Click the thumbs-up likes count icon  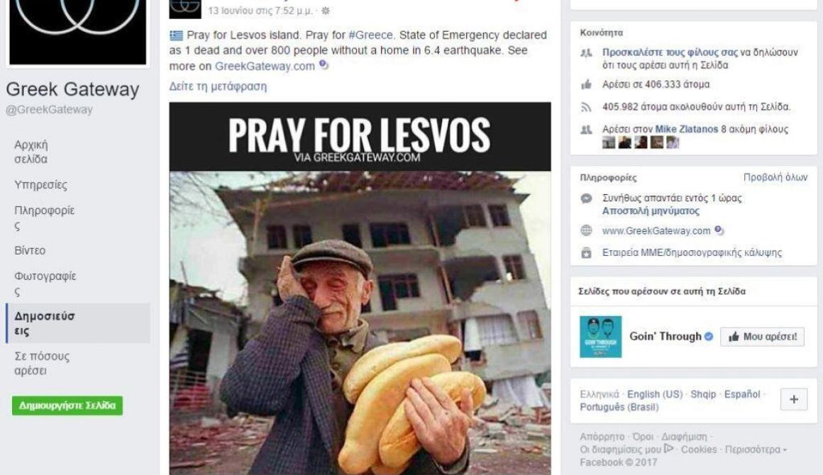tap(586, 84)
